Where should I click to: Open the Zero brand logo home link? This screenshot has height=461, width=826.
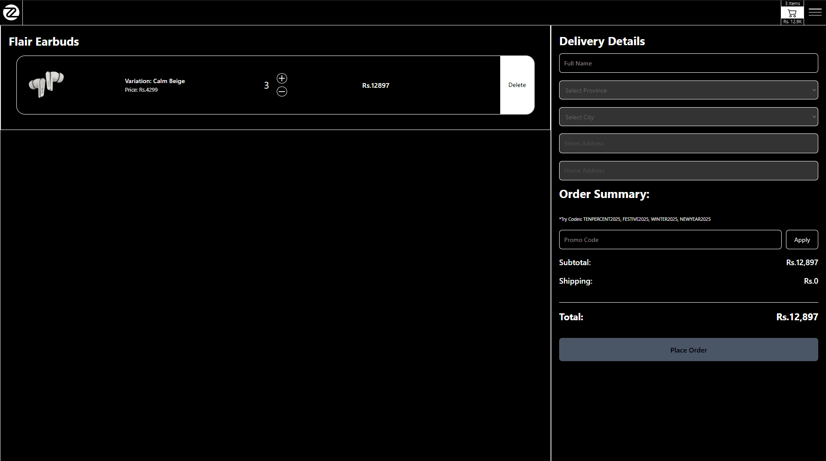(11, 13)
